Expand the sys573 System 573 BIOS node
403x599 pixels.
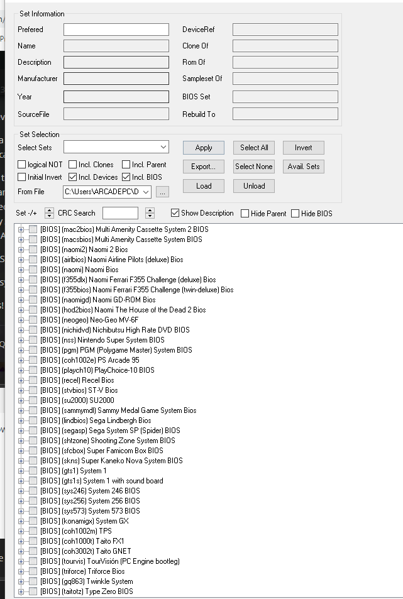pyautogui.click(x=21, y=511)
